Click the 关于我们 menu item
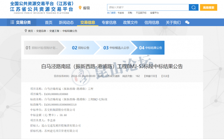Viewport: 224px width, 139px height. tap(173, 22)
